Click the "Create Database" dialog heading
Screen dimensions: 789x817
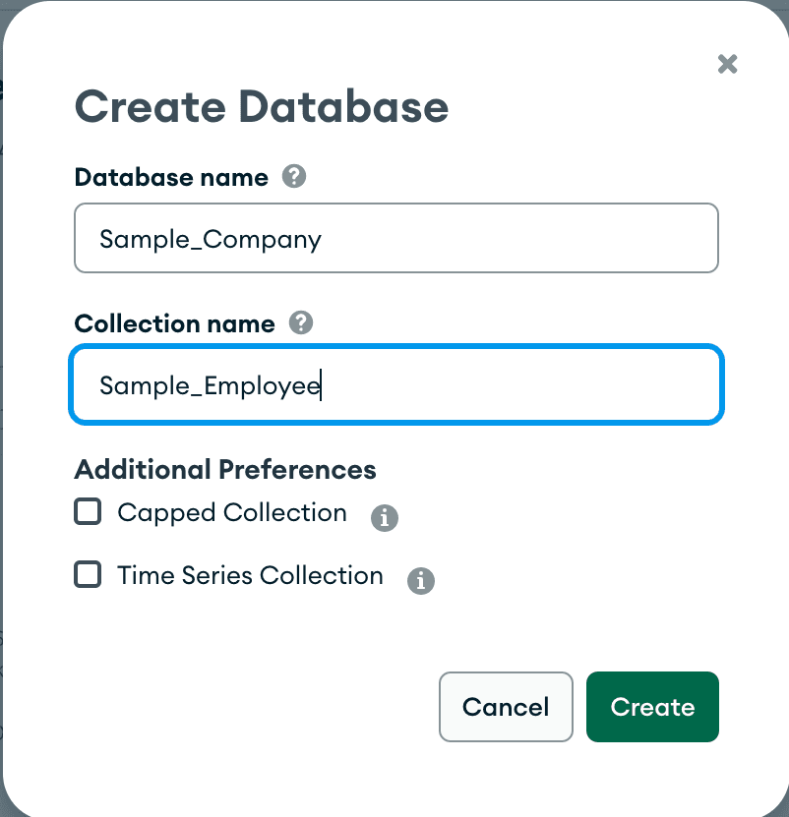[262, 106]
